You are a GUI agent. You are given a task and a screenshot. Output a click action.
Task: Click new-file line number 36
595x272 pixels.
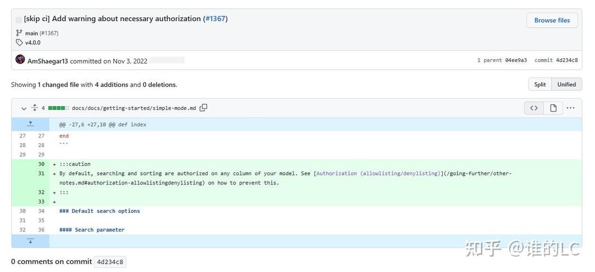pyautogui.click(x=41, y=230)
